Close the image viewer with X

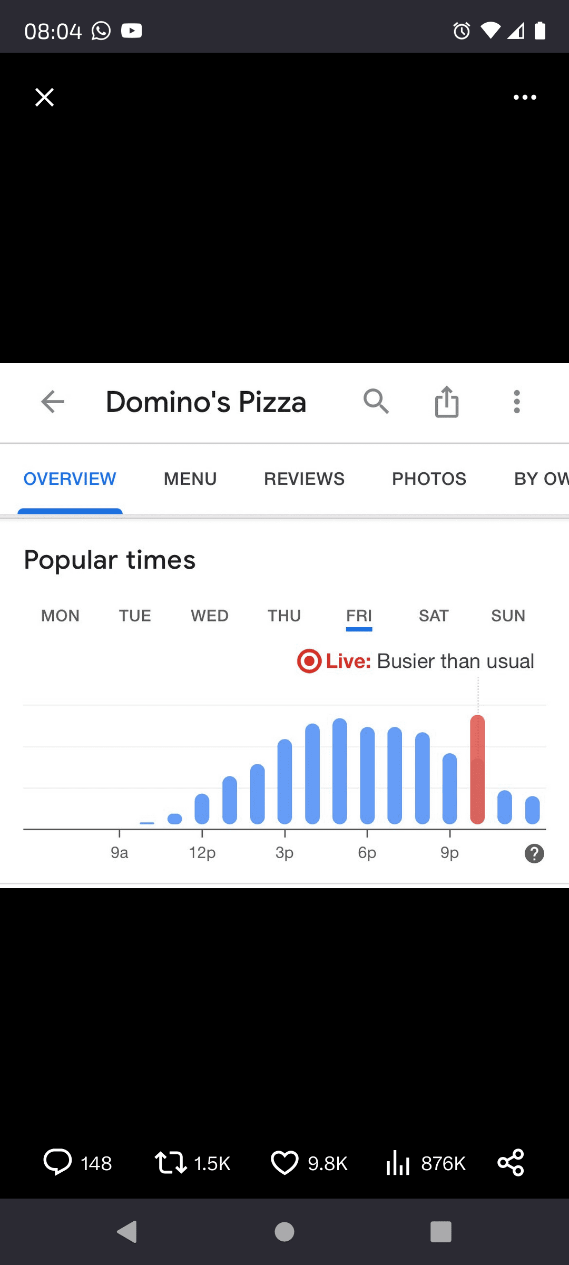tap(45, 98)
